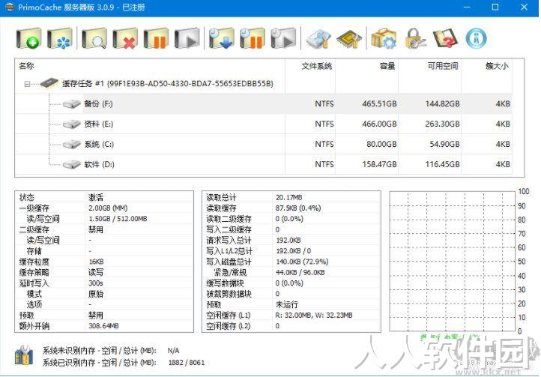This screenshot has width=541, height=377.
Task: Click the PrimoCache title bar app icon
Action: tap(10, 7)
